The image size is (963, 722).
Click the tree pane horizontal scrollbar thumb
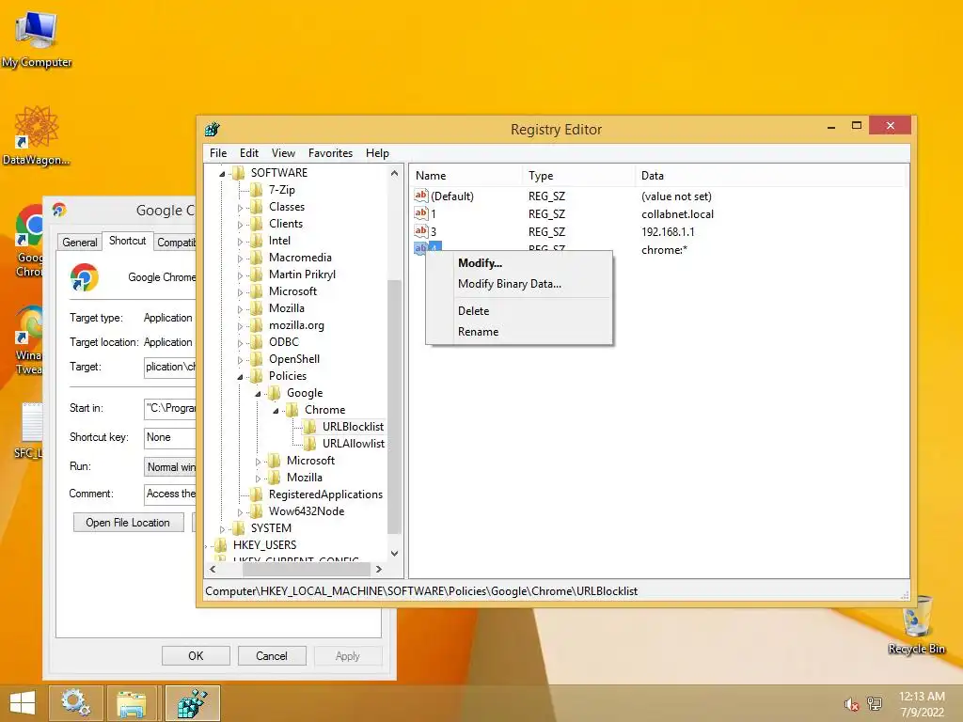[306, 569]
